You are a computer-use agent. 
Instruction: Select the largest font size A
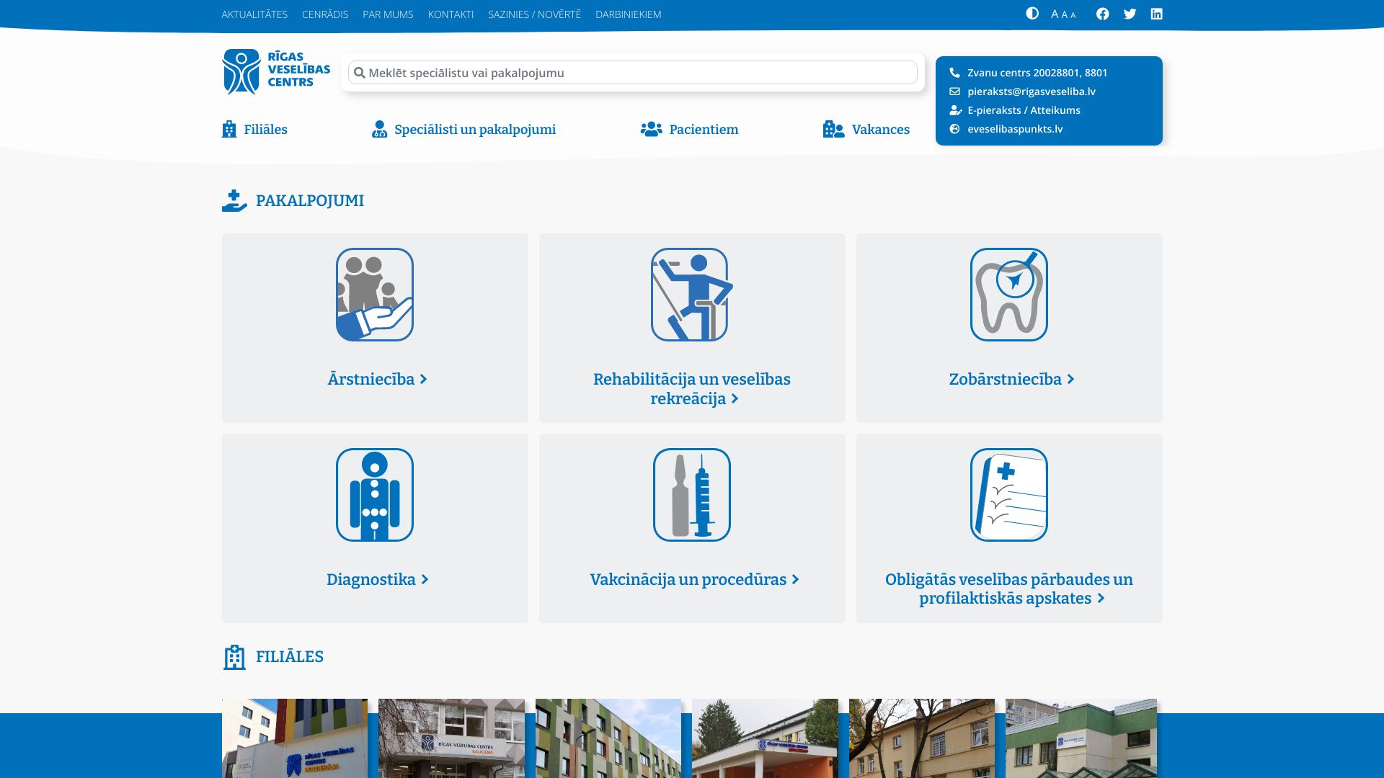coord(1055,14)
